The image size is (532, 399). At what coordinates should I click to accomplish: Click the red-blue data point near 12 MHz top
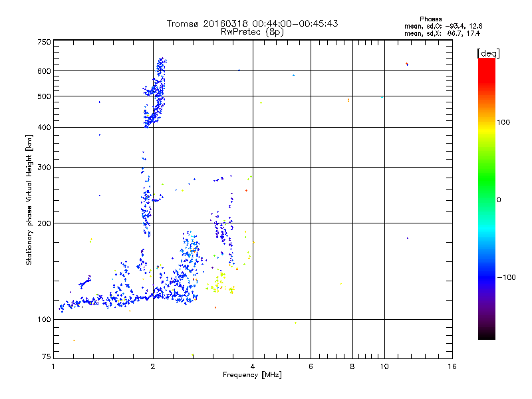[x=407, y=64]
